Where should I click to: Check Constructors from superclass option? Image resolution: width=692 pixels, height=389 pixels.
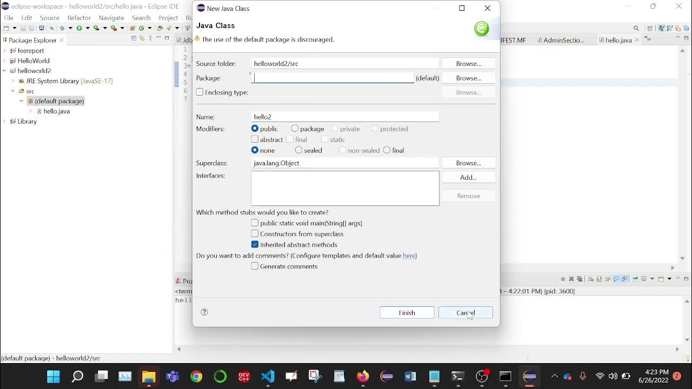click(x=255, y=233)
